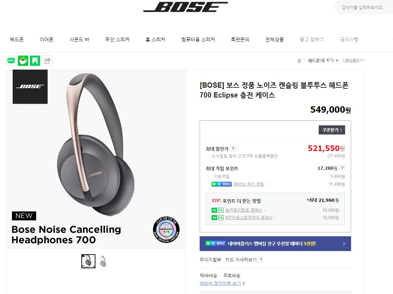Click the search input field
The image size is (393, 294).
pyautogui.click(x=363, y=7)
